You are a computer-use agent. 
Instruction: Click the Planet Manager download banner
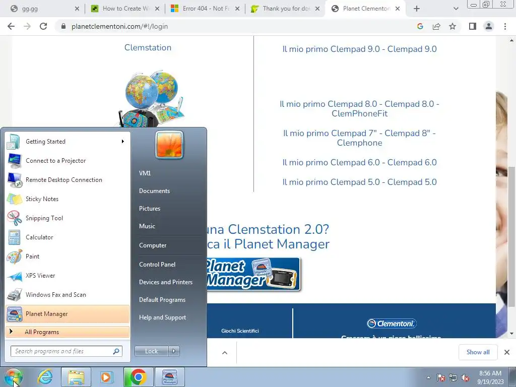pyautogui.click(x=253, y=275)
